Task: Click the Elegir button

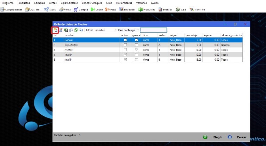Action: (212, 137)
